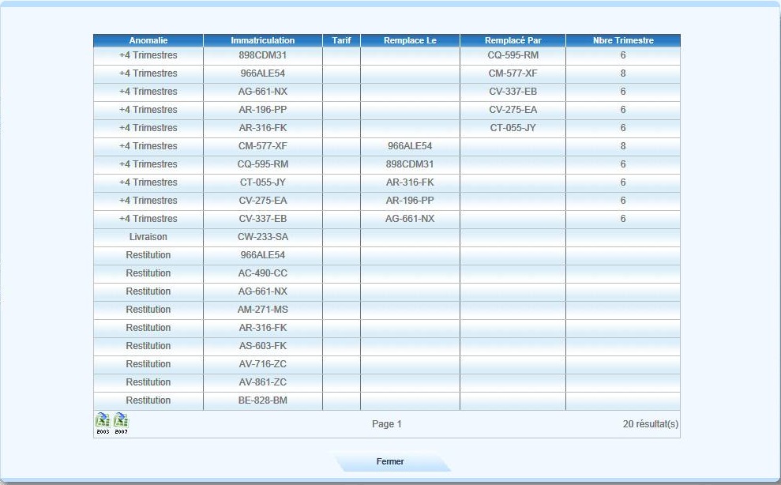
Task: Click CQ-595-RM in Remplacé Par column
Action: (x=513, y=55)
